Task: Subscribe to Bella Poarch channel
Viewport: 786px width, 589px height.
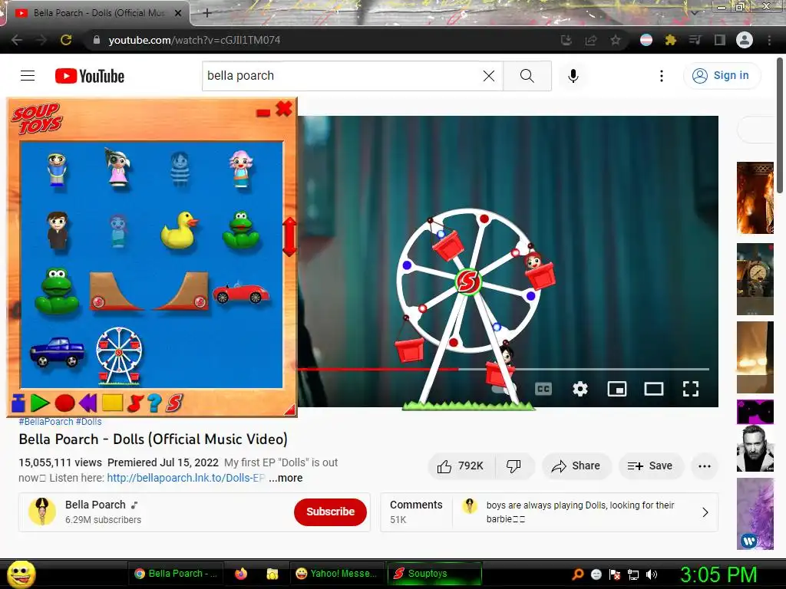Action: [x=330, y=512]
